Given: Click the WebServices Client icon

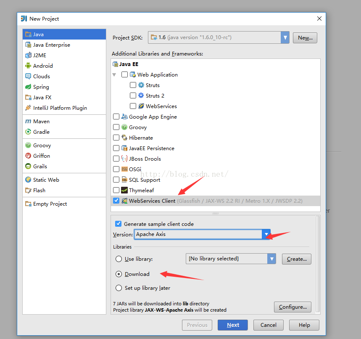Looking at the screenshot, I should (124, 201).
